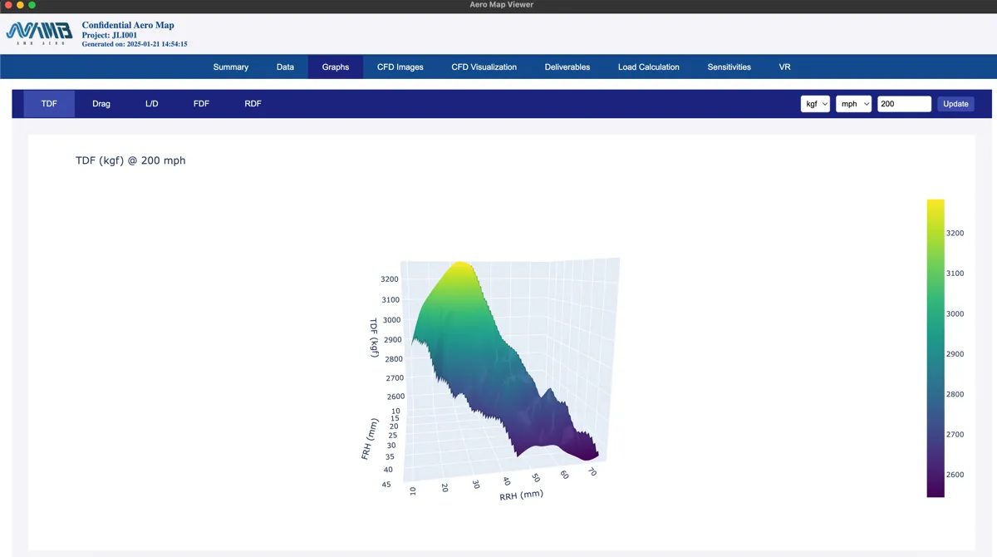Switch the graph to Drag
Viewport: 997px width, 557px height.
point(101,104)
